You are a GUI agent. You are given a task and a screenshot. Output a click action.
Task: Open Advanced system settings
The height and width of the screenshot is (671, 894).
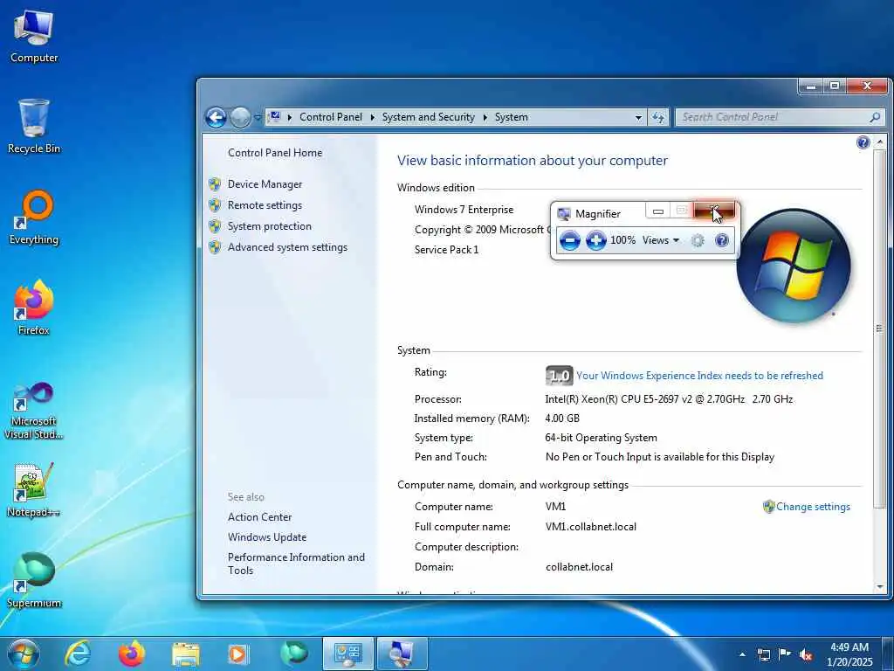pyautogui.click(x=287, y=247)
